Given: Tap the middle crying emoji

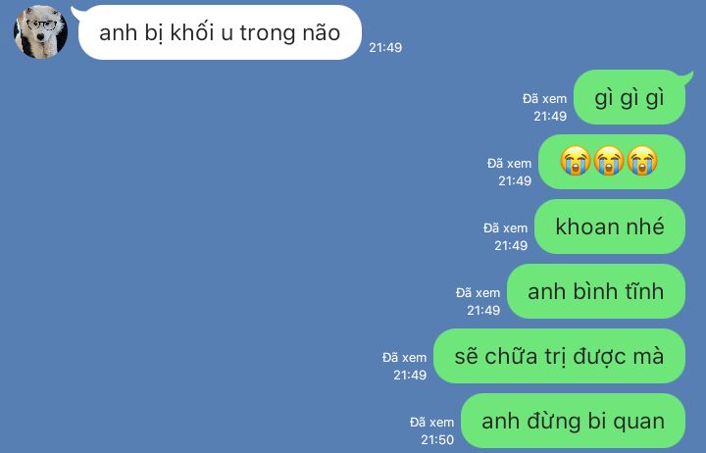Looking at the screenshot, I should [x=609, y=161].
